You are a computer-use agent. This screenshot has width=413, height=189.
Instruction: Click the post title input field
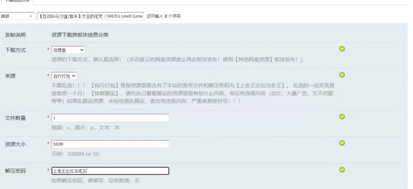tap(91, 16)
